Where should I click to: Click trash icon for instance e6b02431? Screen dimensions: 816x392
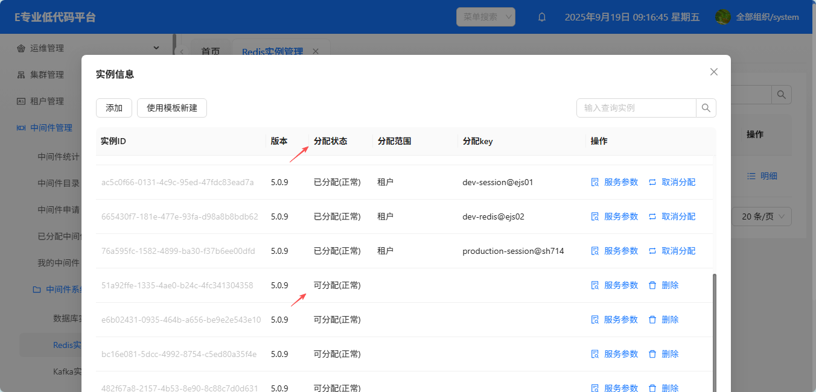[652, 320]
